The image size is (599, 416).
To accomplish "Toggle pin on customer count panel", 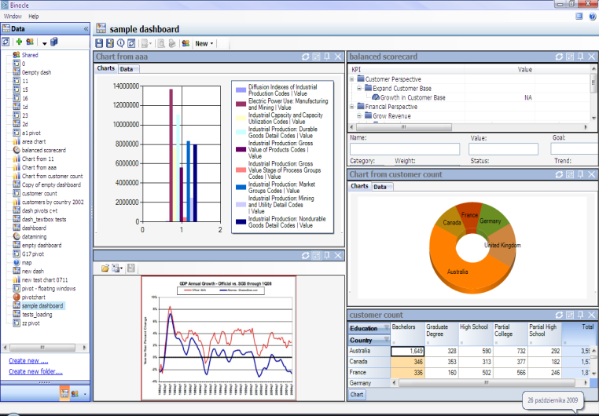I will tap(581, 315).
